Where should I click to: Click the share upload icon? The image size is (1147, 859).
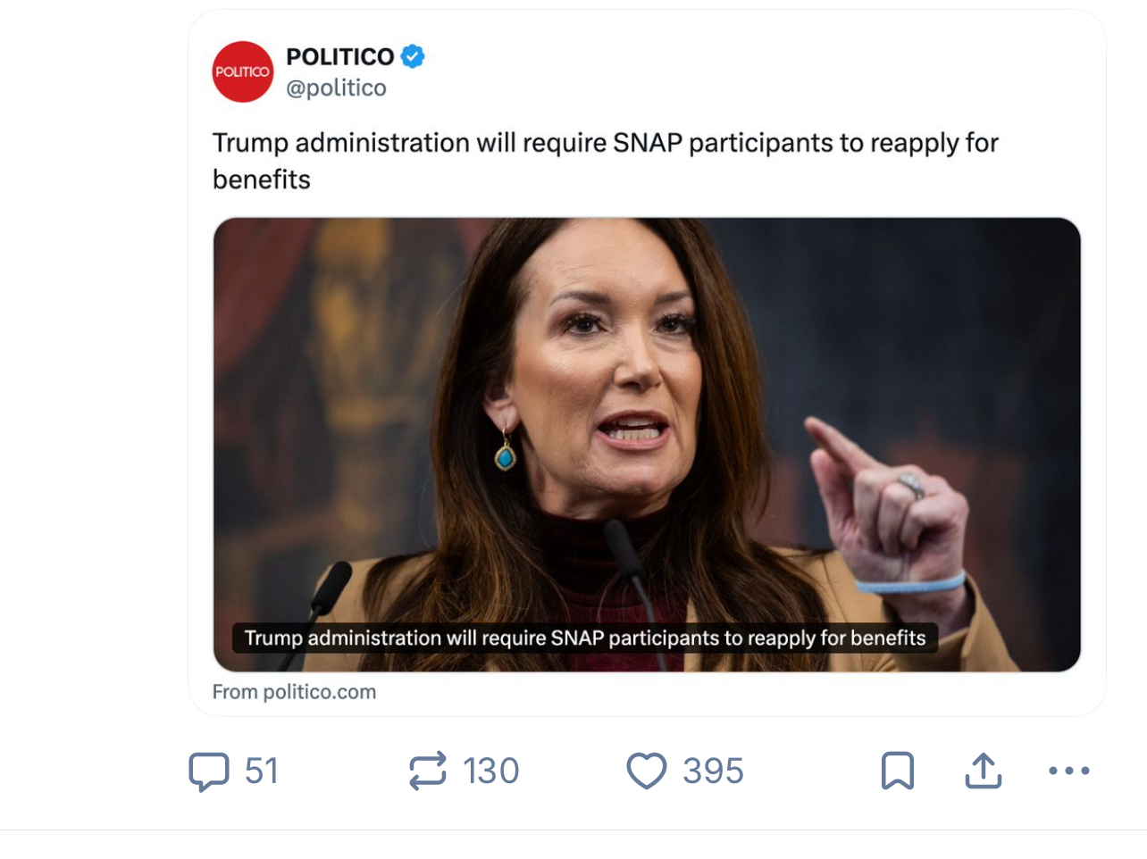coord(983,771)
